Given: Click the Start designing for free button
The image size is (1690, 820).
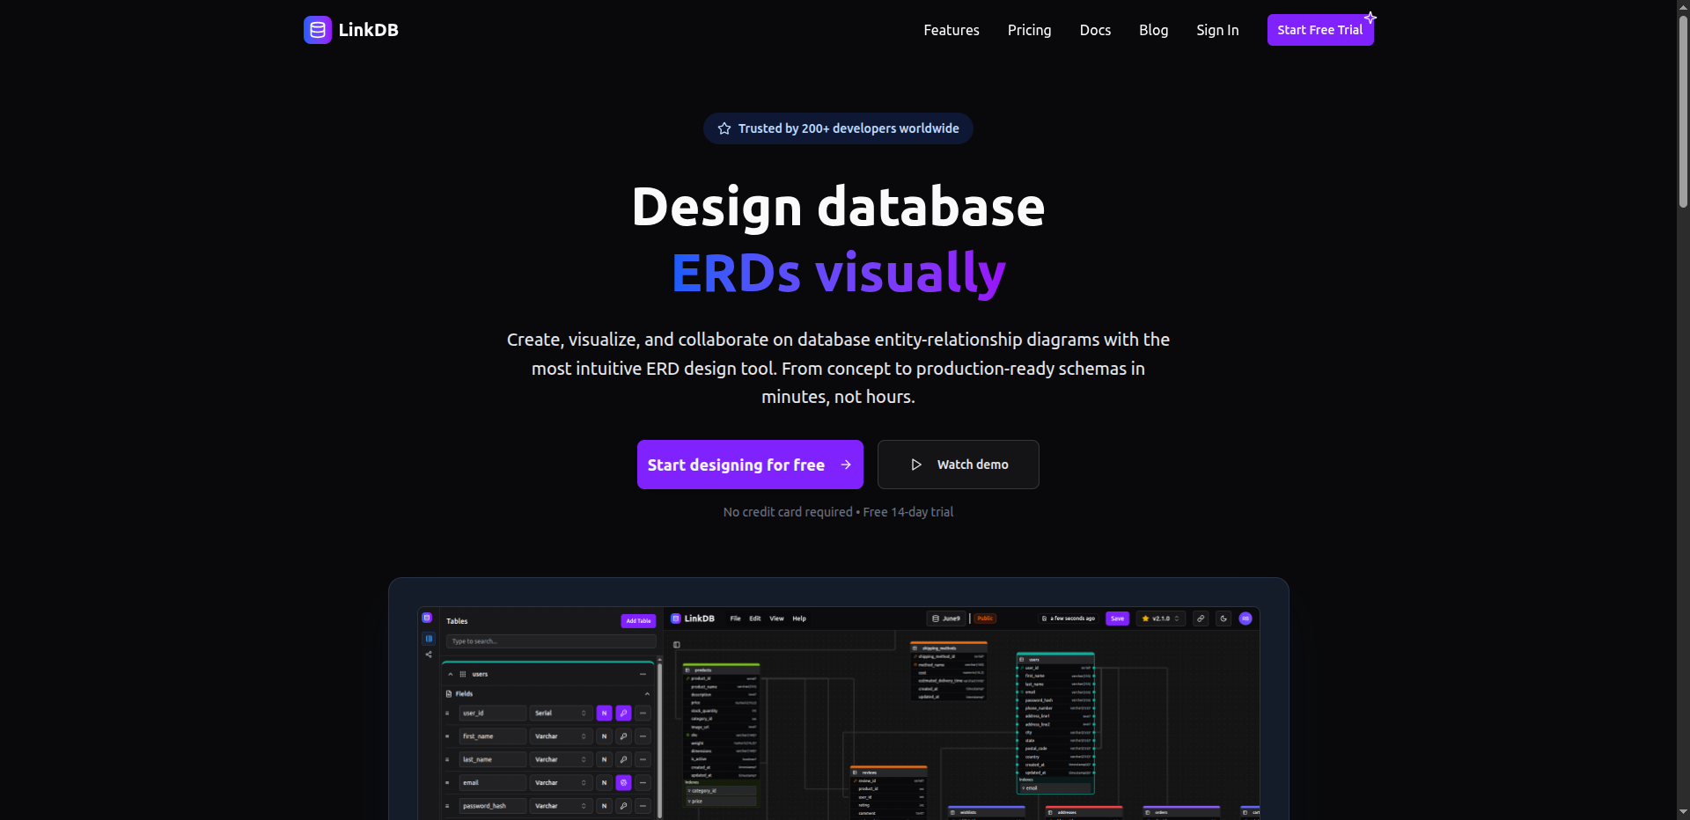Looking at the screenshot, I should [750, 465].
